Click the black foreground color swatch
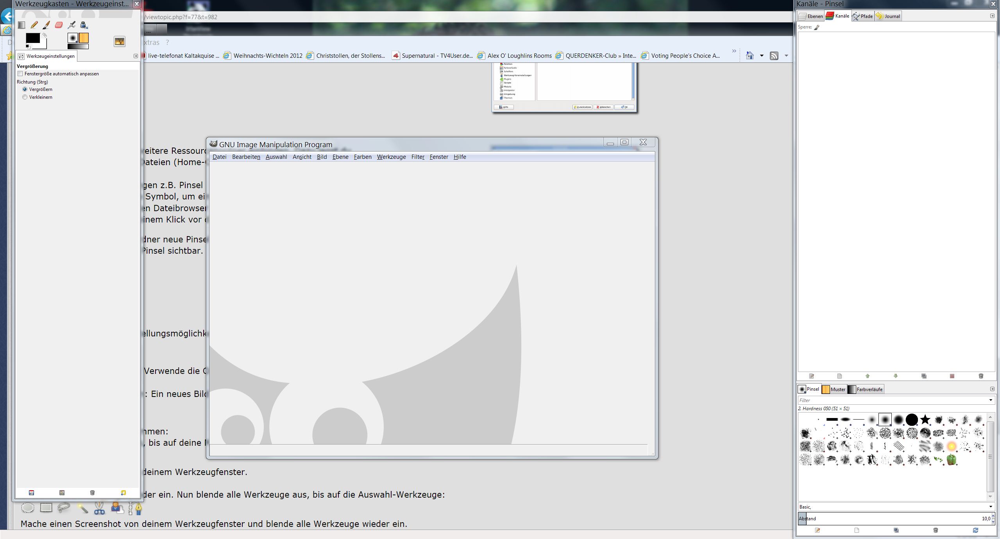1000x539 pixels. pos(32,38)
